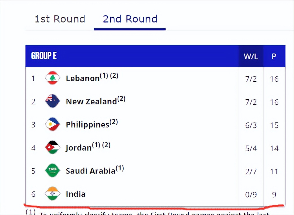Click the W/L column header
Image resolution: width=294 pixels, height=215 pixels.
251,56
